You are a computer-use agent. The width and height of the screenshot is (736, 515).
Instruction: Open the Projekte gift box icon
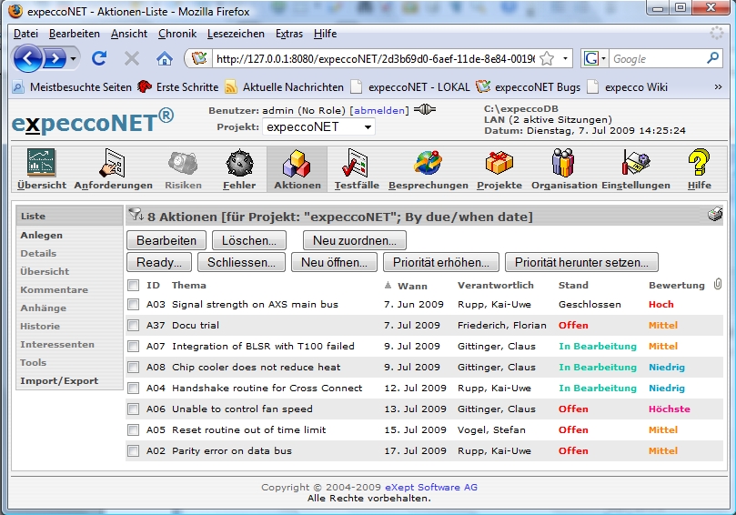tap(499, 169)
